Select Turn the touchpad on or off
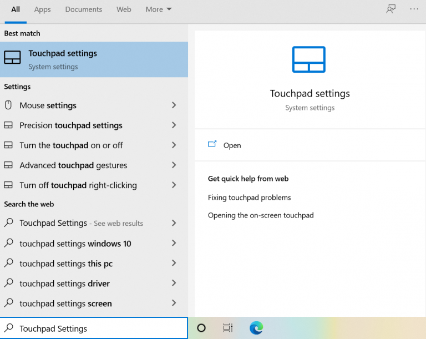Viewport: 426px width, 339px height. 94,145
